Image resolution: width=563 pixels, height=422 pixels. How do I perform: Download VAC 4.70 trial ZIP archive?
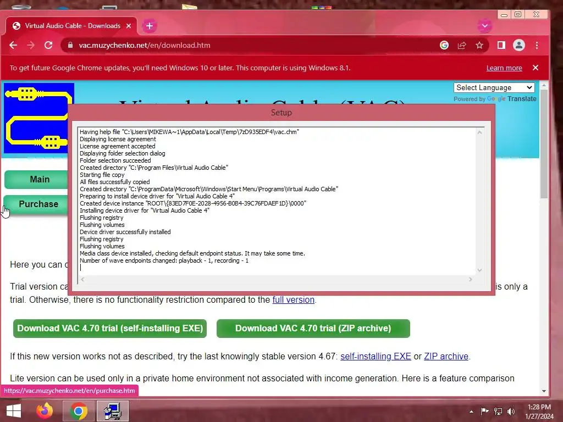click(313, 329)
